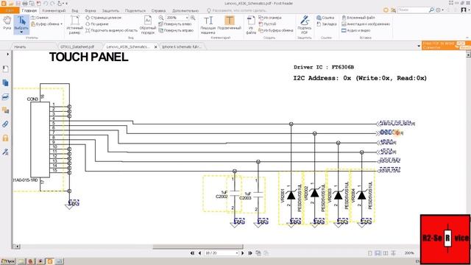Viewport: 471px width, 265px height.
Task: Open the Security lock side panel
Action: click(5, 138)
